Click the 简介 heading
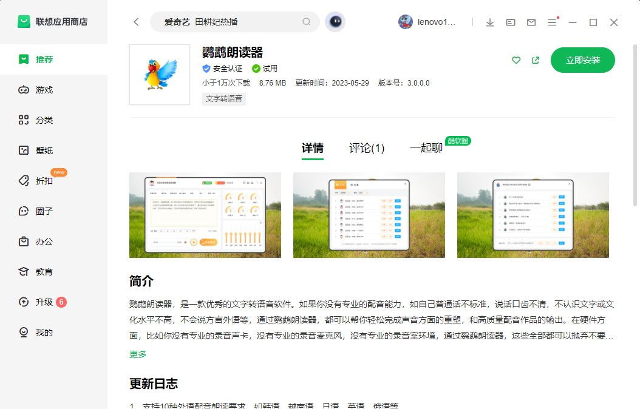This screenshot has width=640, height=409. [141, 281]
